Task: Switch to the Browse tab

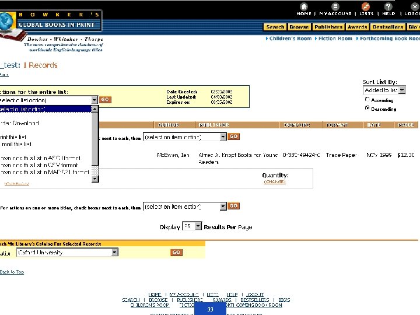Action: tap(299, 27)
